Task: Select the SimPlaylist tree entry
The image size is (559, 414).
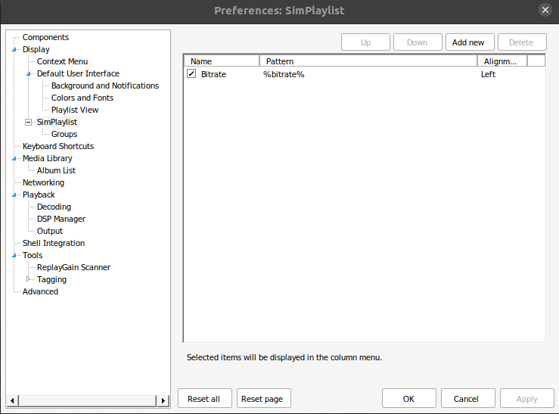Action: 57,122
